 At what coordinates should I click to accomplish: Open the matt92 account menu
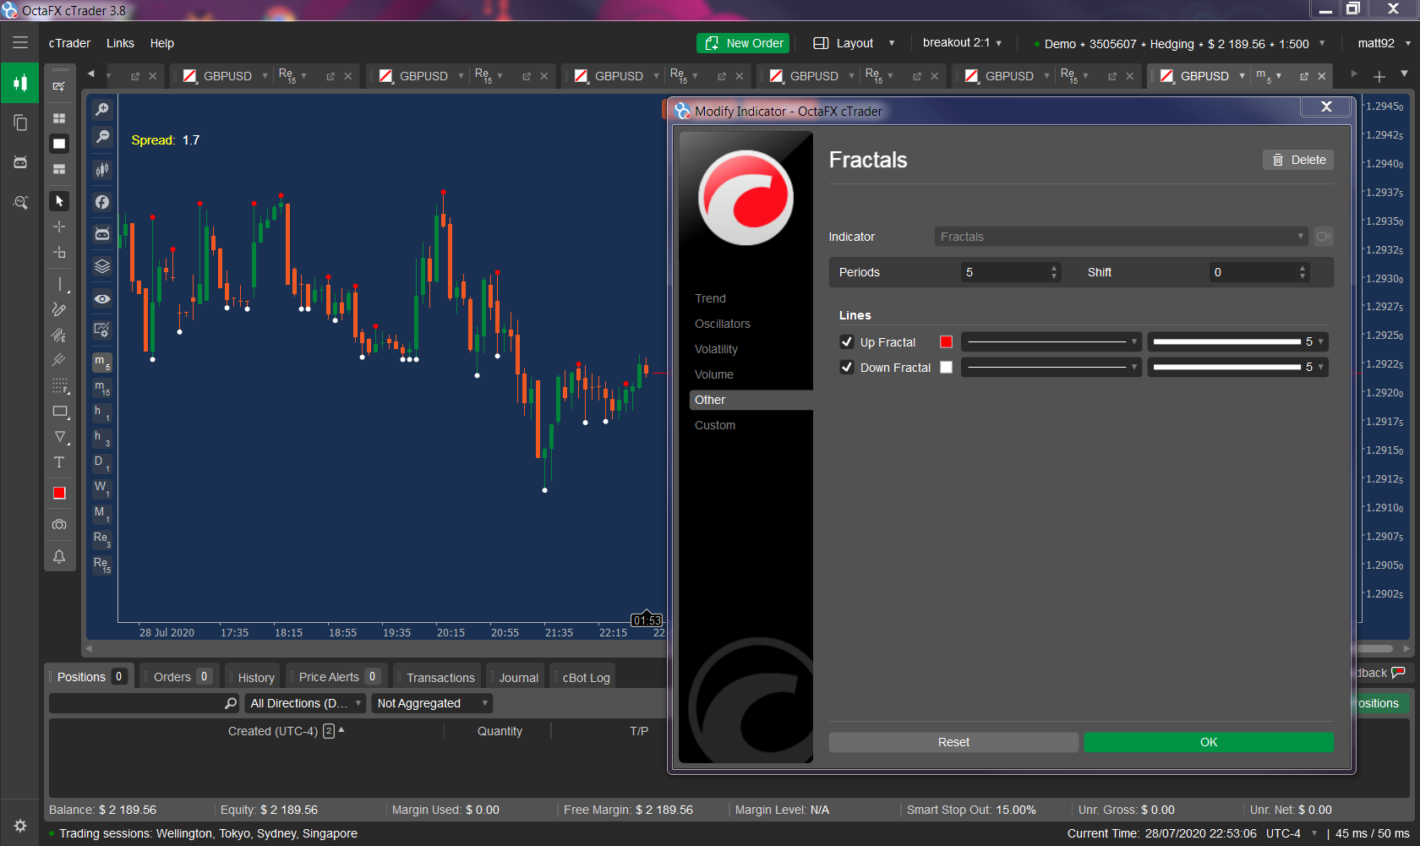(x=1384, y=43)
